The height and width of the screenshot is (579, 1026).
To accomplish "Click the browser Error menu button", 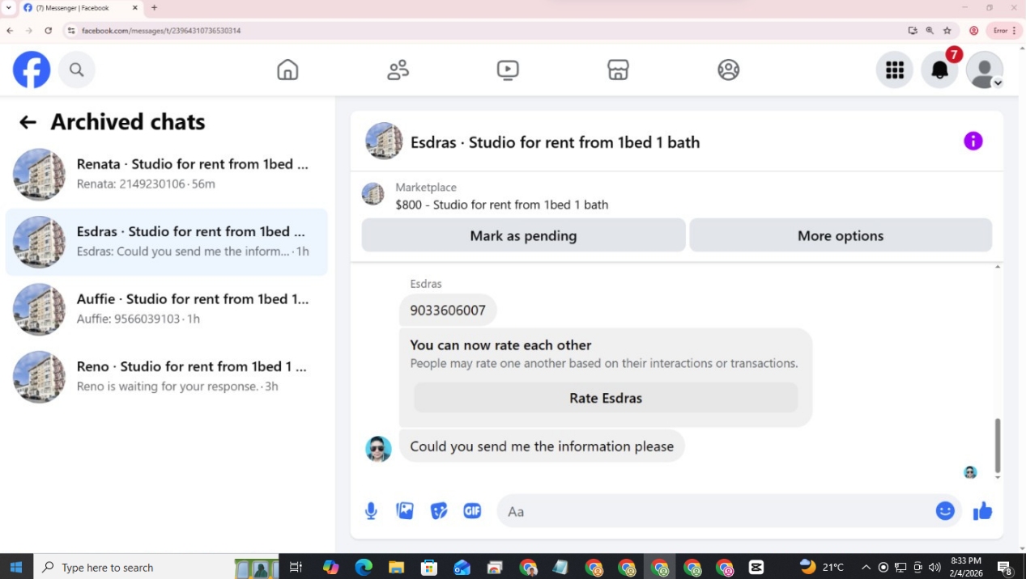I will click(x=1004, y=31).
